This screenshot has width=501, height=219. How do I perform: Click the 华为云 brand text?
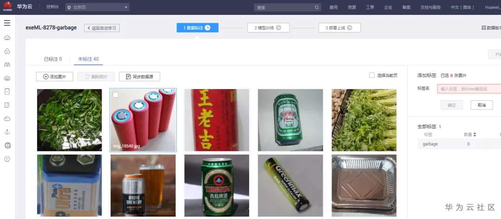tap(25, 6)
